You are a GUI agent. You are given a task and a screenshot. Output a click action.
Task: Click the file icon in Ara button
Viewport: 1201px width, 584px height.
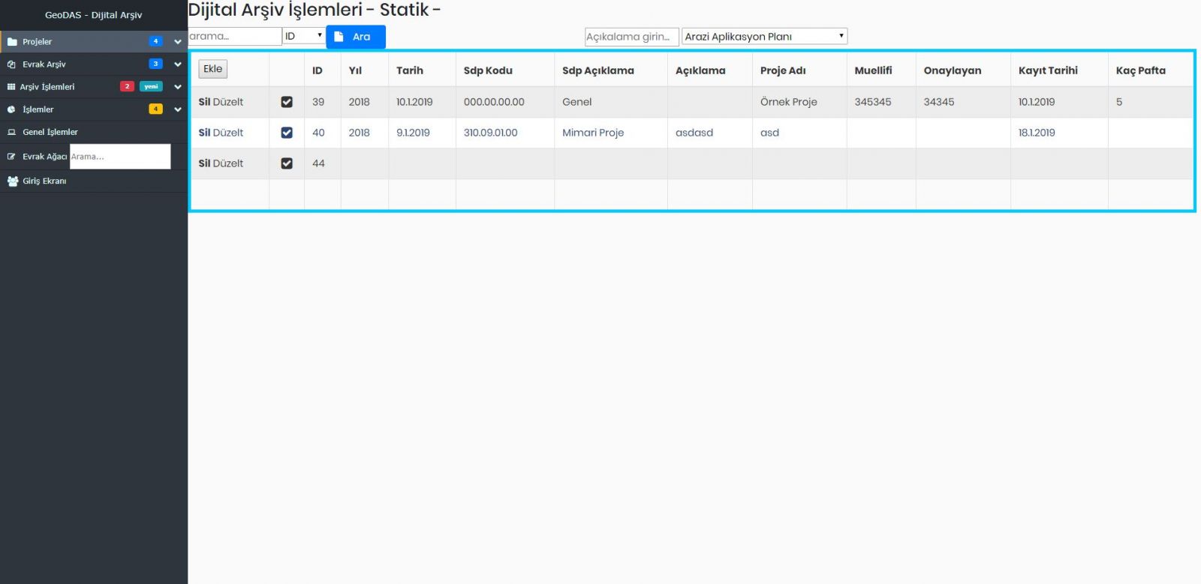click(x=339, y=37)
